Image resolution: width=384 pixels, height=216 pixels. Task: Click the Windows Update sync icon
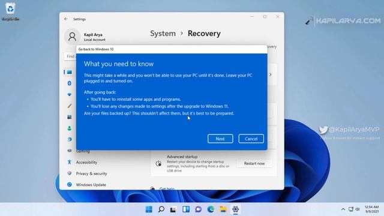coord(70,184)
